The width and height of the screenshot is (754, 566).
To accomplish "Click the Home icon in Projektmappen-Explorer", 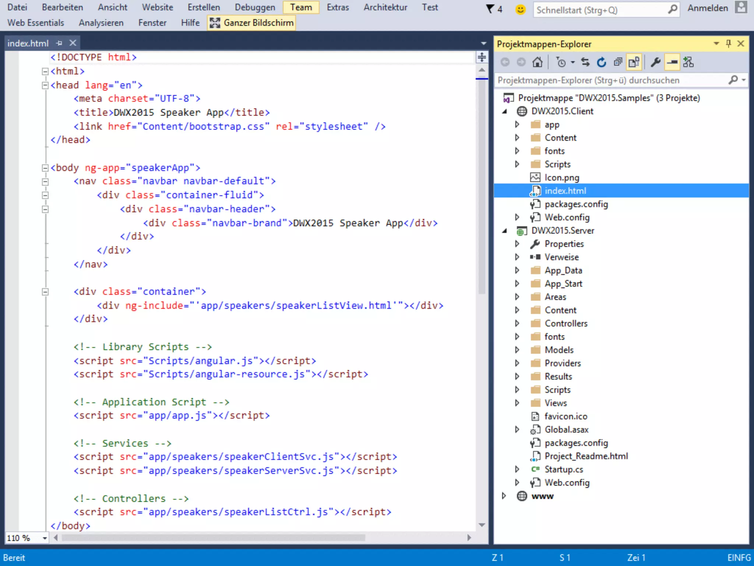I will click(x=537, y=62).
